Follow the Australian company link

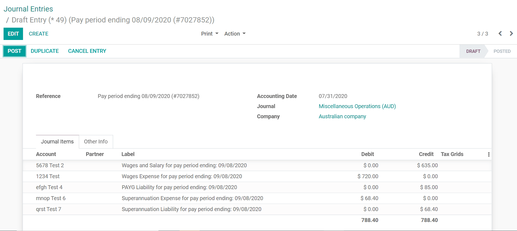point(342,116)
